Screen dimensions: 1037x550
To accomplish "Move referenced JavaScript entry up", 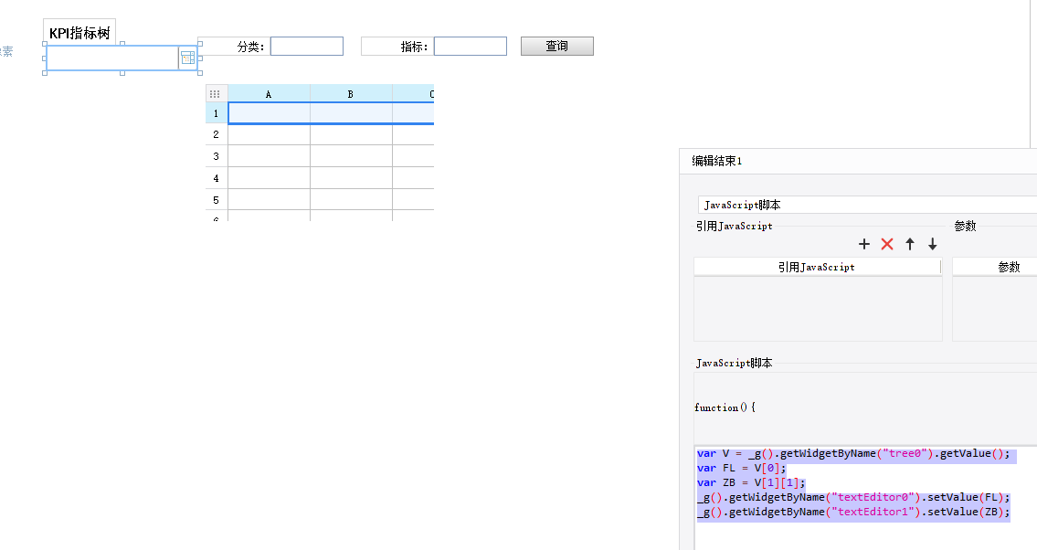I will (910, 244).
